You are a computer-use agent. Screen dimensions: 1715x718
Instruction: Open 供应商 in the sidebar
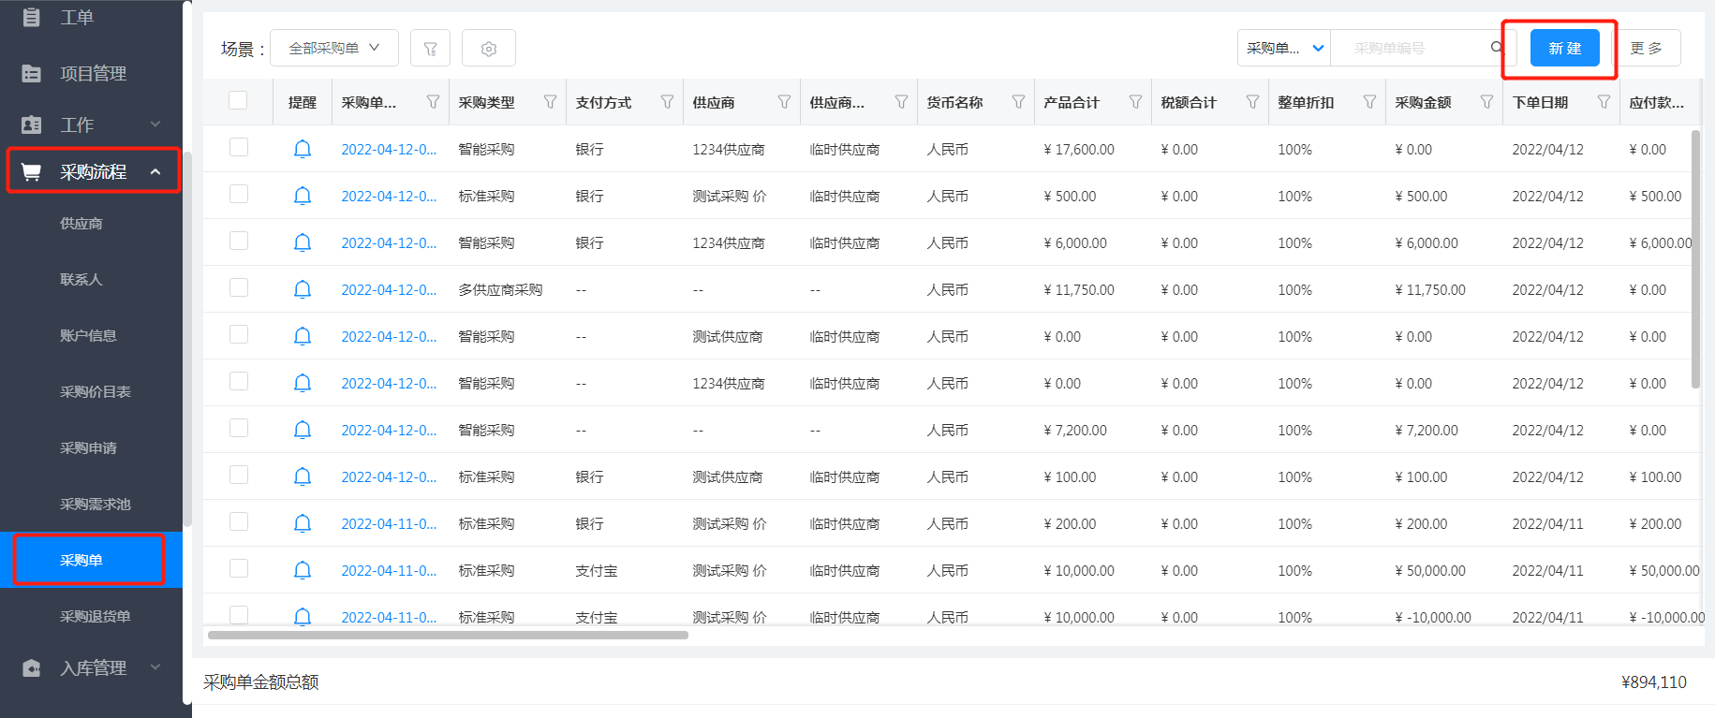[x=81, y=224]
